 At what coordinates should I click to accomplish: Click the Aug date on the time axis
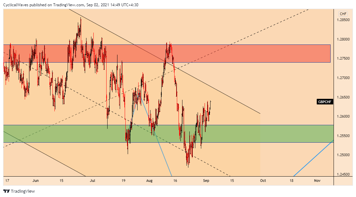click(149, 181)
